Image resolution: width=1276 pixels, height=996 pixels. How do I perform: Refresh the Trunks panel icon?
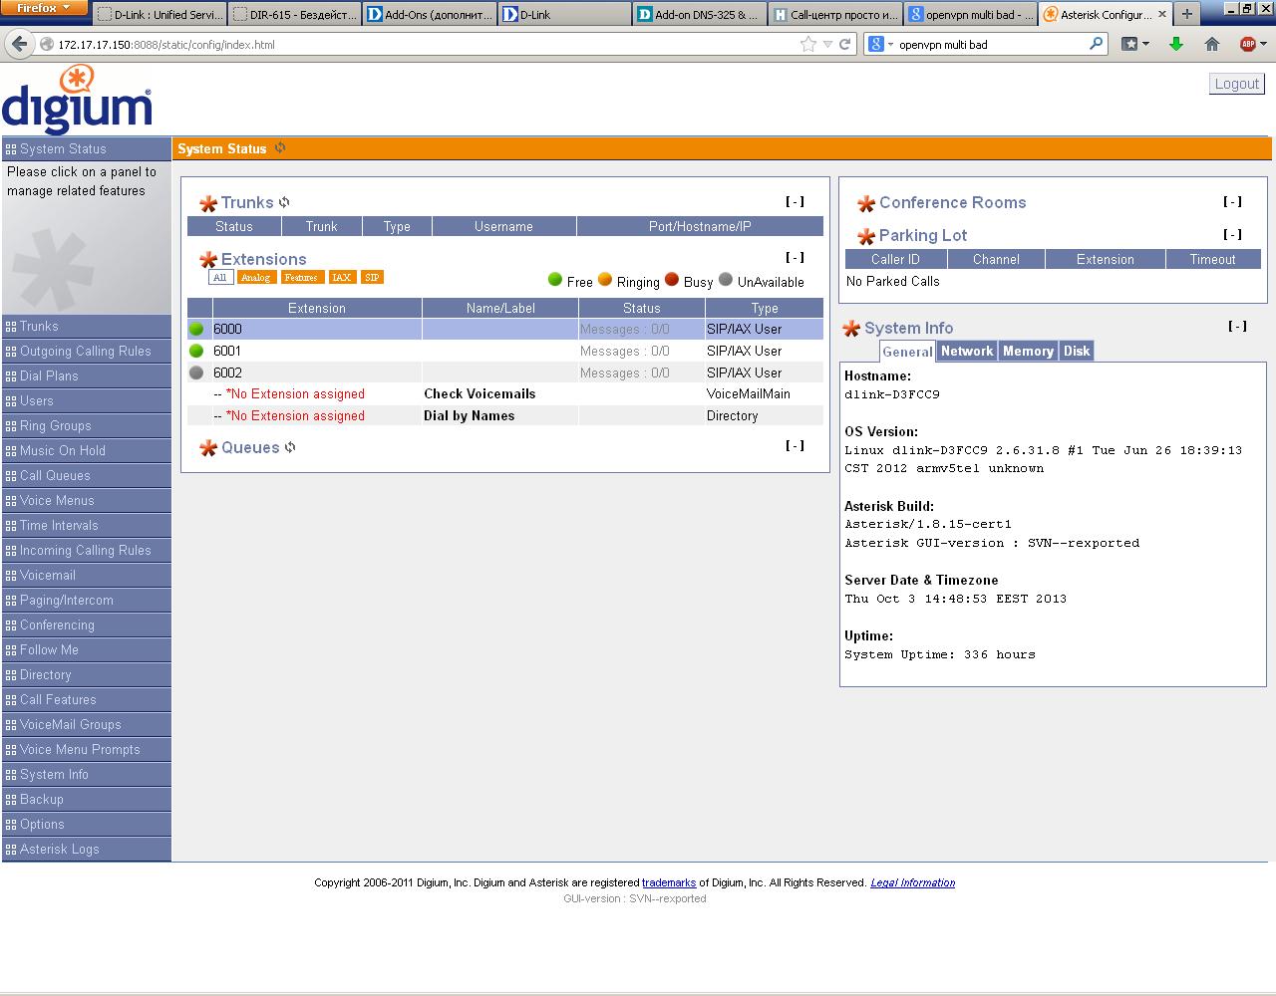pos(284,202)
